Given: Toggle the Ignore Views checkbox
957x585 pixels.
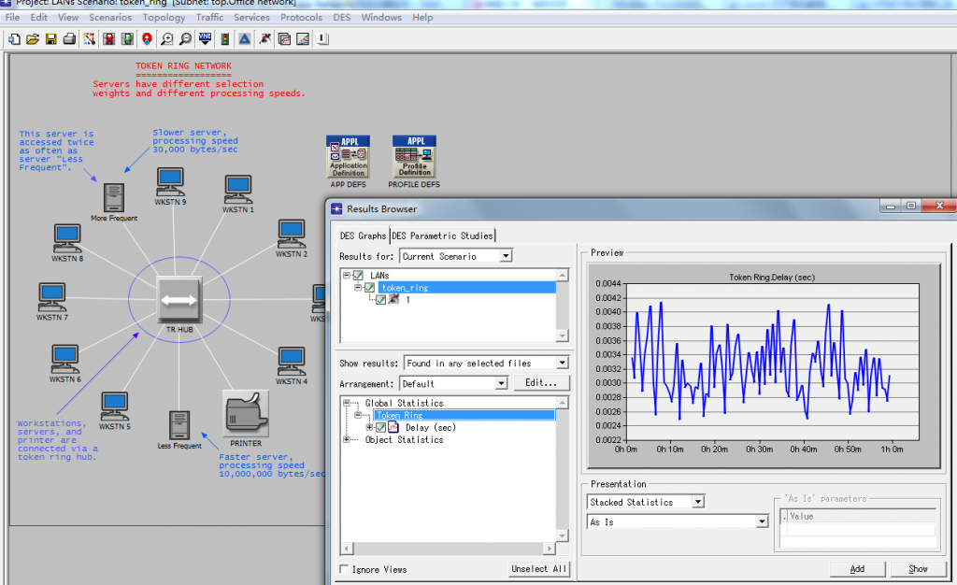Looking at the screenshot, I should pos(345,569).
